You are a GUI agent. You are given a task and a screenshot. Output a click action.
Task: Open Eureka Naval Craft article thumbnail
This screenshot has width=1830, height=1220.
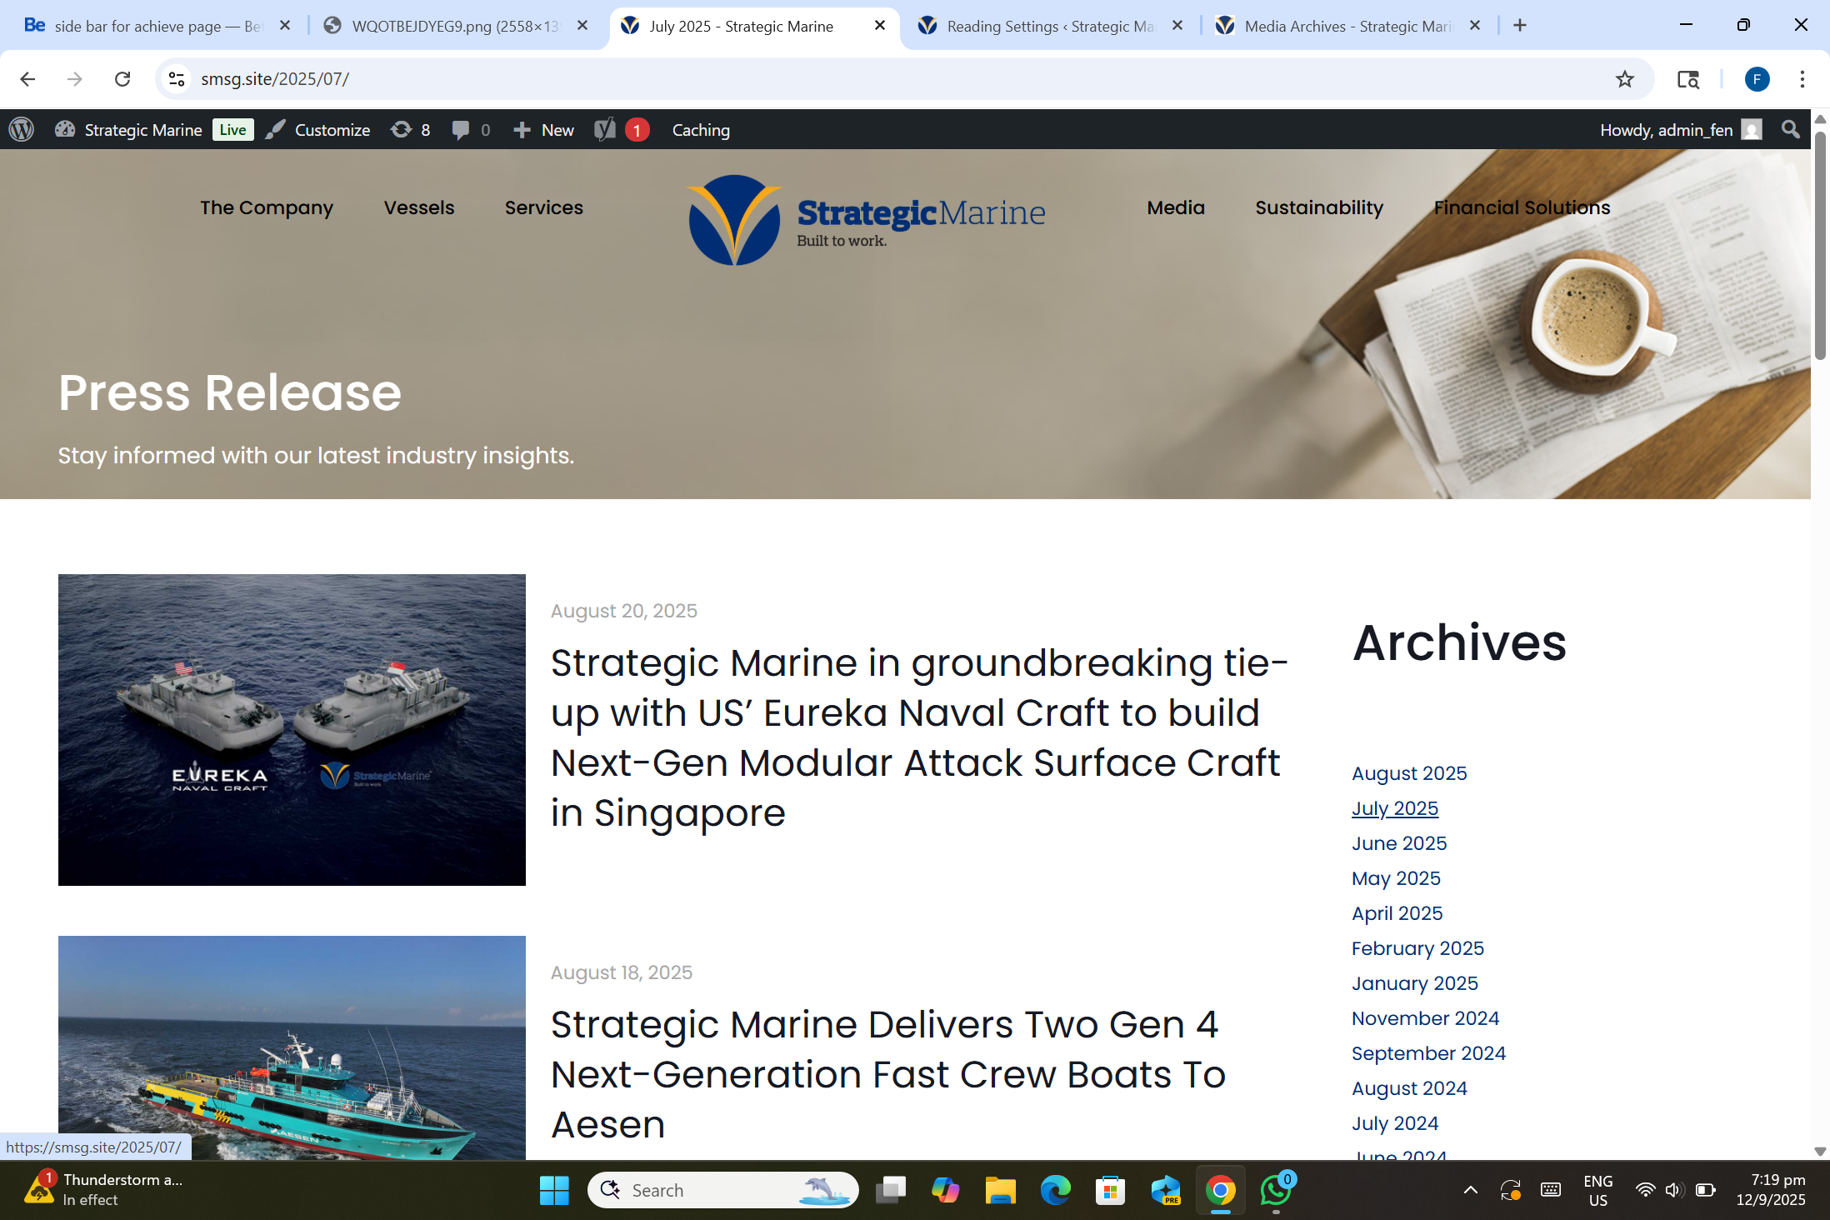pos(292,730)
